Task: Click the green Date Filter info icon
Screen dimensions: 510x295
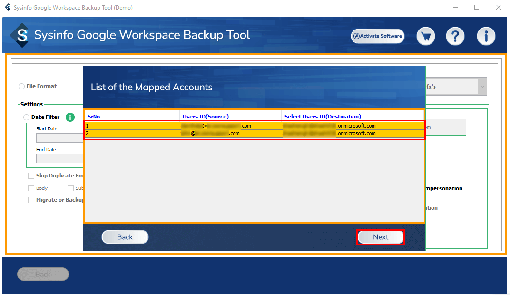Action: point(70,117)
